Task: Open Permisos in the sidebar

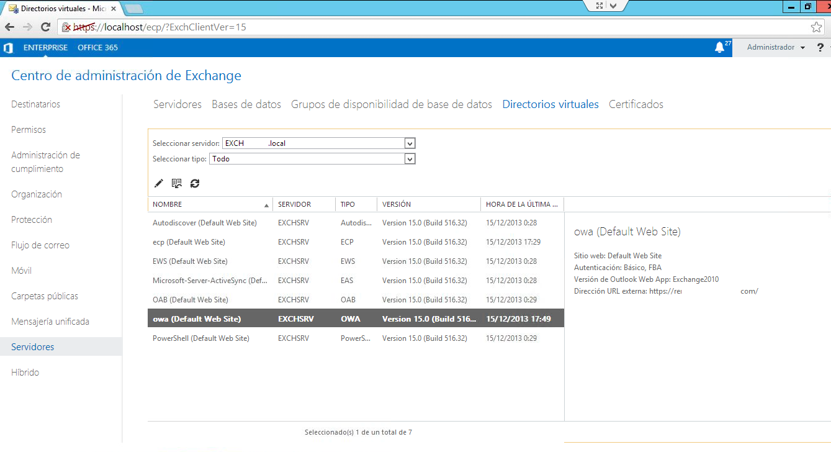Action: click(29, 130)
